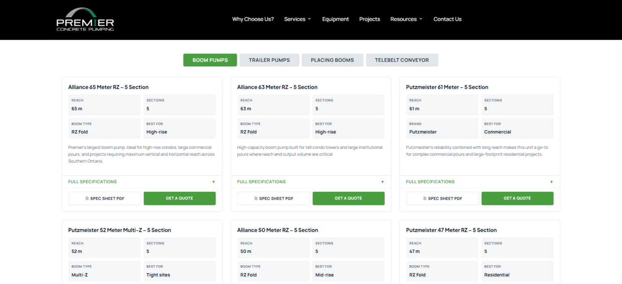
Task: Open the Contact Us page
Action: pyautogui.click(x=447, y=19)
